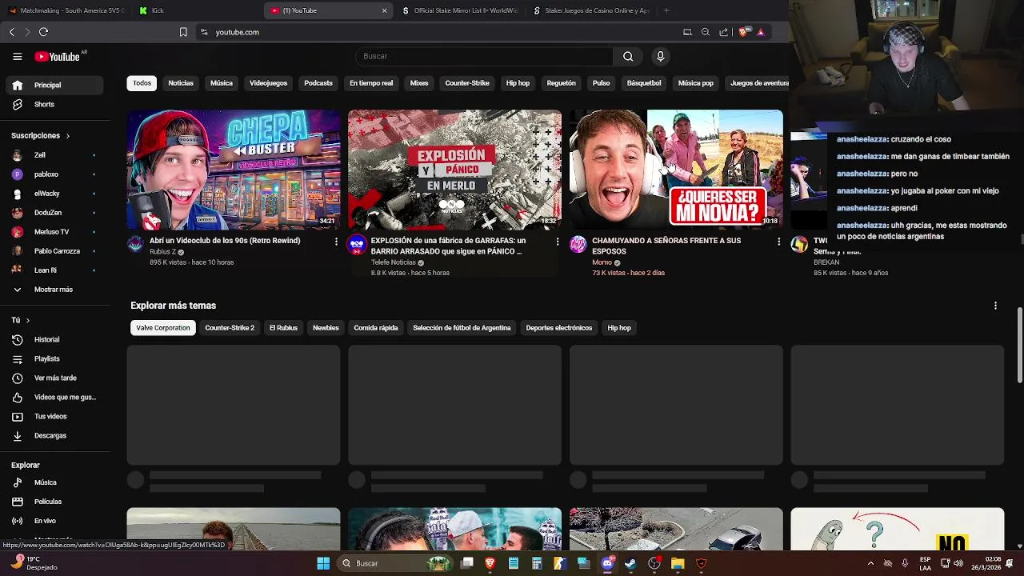Go to Principal in the sidebar
The image size is (1024, 576).
click(54, 85)
